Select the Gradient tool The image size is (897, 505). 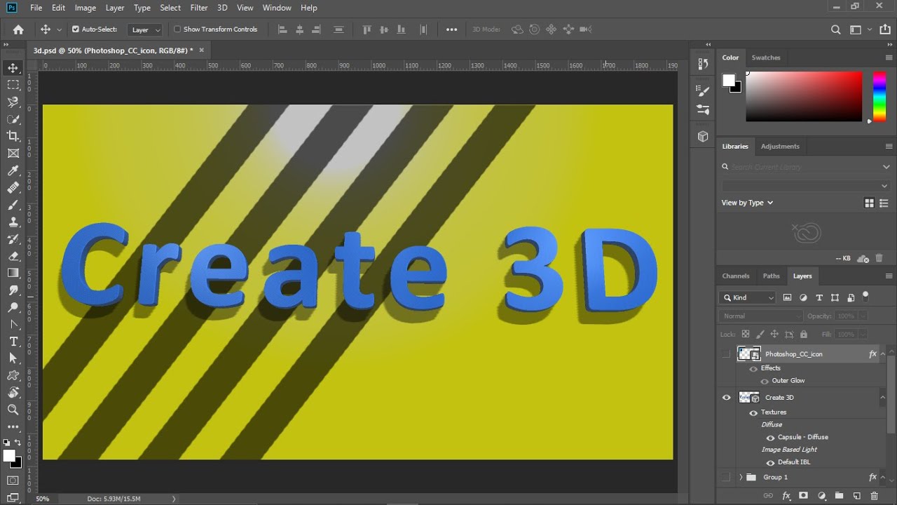13,273
